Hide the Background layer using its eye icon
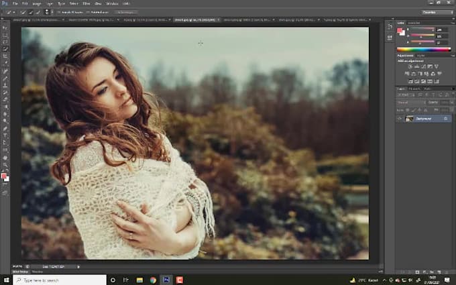Screen dimensions: 456x285 point(400,118)
